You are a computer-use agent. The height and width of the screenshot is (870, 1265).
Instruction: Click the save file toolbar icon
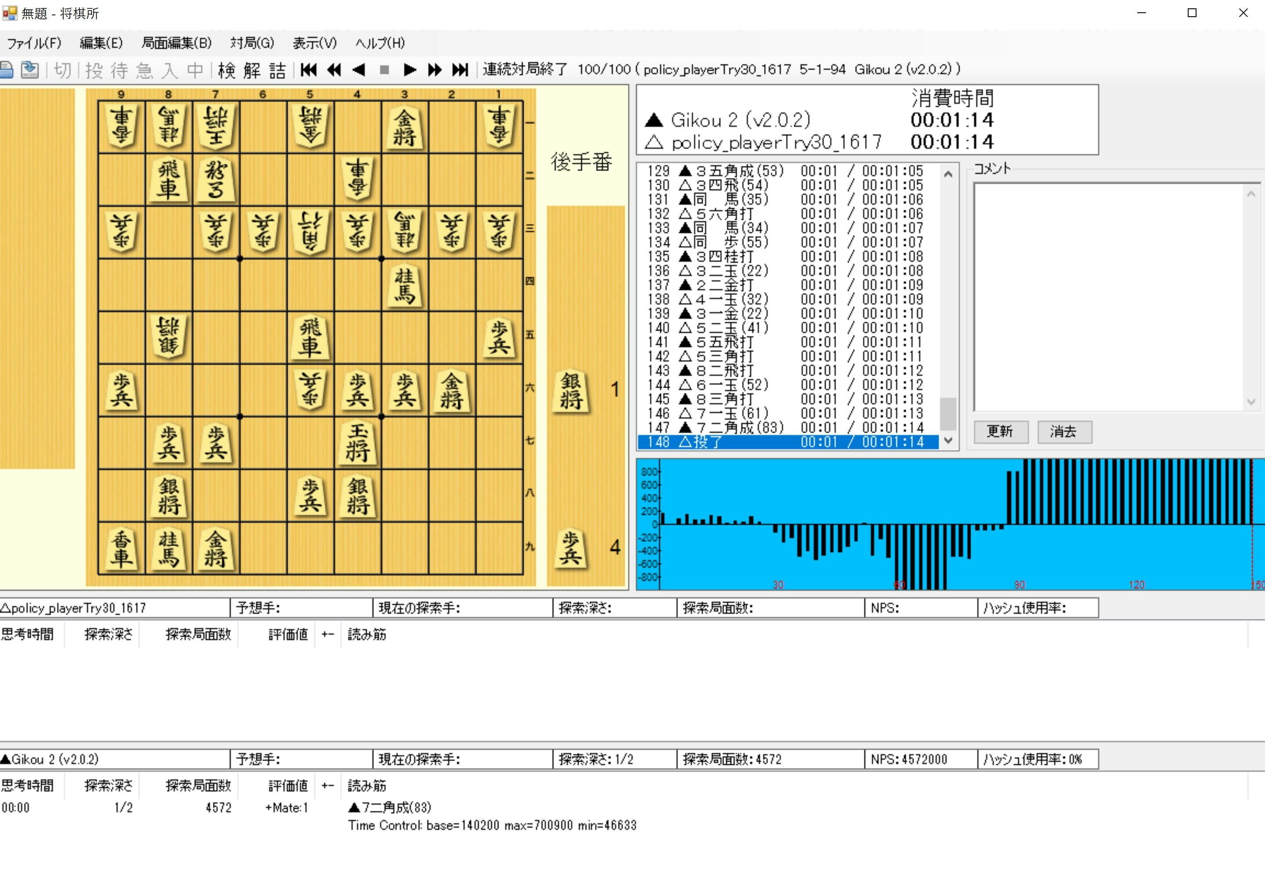[x=29, y=70]
